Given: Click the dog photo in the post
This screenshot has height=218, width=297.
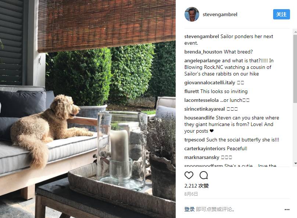Looking at the screenshot, I should coord(88,109).
